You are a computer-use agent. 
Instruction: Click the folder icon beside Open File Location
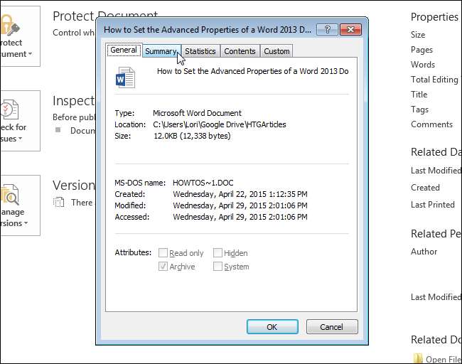(418, 359)
